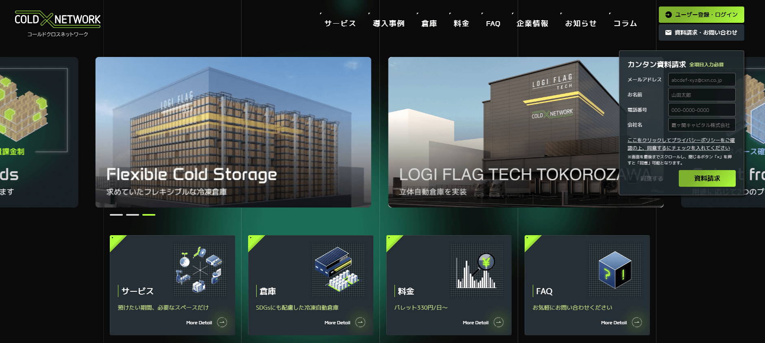Select the first carousel slide indicator
The height and width of the screenshot is (343, 765).
pos(116,214)
